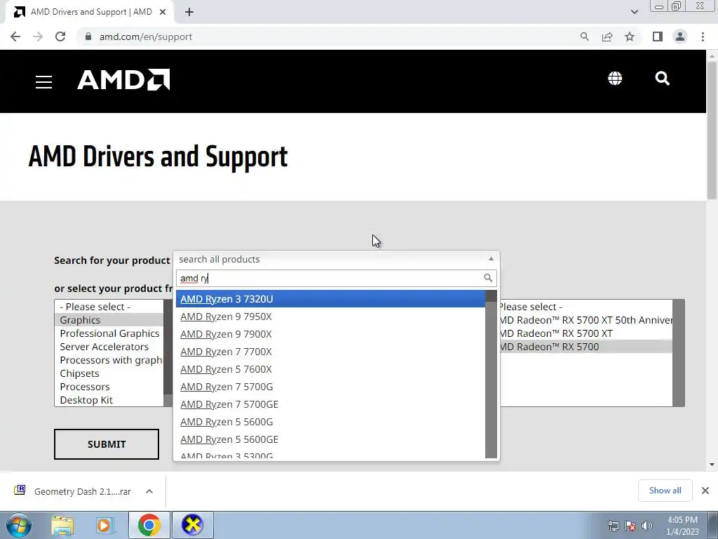718x539 pixels.
Task: Collapse the search all products dropdown
Action: pyautogui.click(x=337, y=260)
